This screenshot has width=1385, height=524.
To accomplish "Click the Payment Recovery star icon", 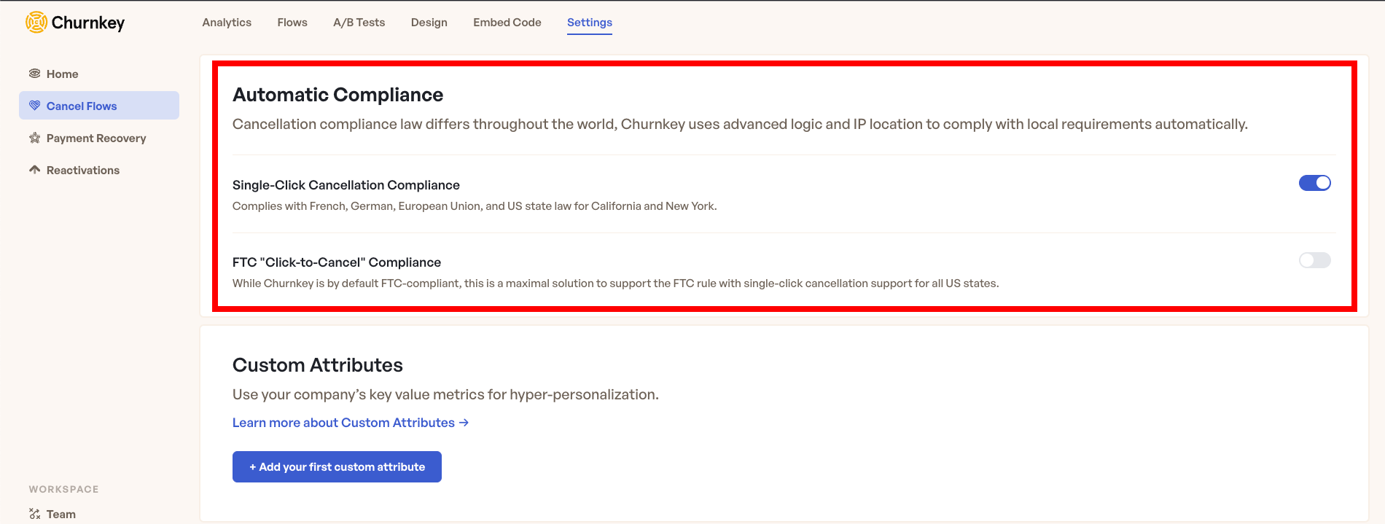I will coord(34,138).
